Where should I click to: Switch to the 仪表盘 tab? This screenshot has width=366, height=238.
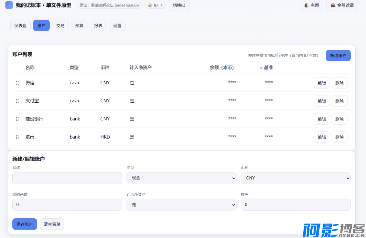point(21,26)
